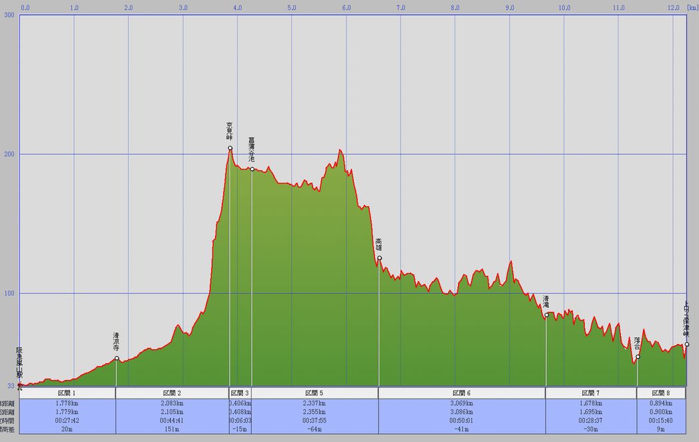Select the 区間 1 section header

tap(67, 393)
